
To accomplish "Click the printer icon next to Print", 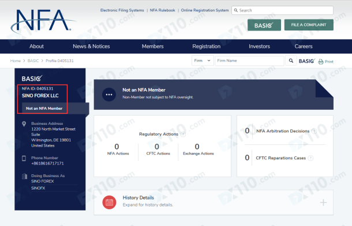I will pyautogui.click(x=321, y=62).
